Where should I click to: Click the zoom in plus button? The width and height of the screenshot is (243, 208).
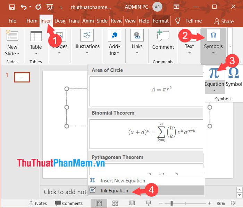click(x=210, y=203)
